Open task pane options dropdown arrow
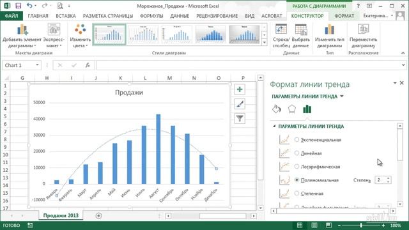Image resolution: width=409 pixels, height=230 pixels. pos(395,83)
